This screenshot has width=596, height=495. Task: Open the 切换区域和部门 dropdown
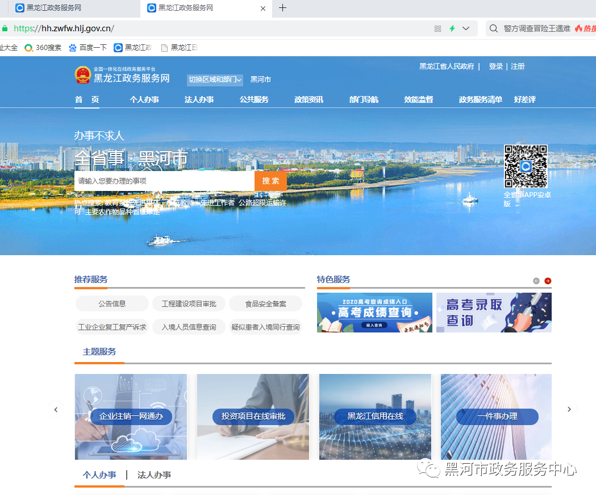214,80
